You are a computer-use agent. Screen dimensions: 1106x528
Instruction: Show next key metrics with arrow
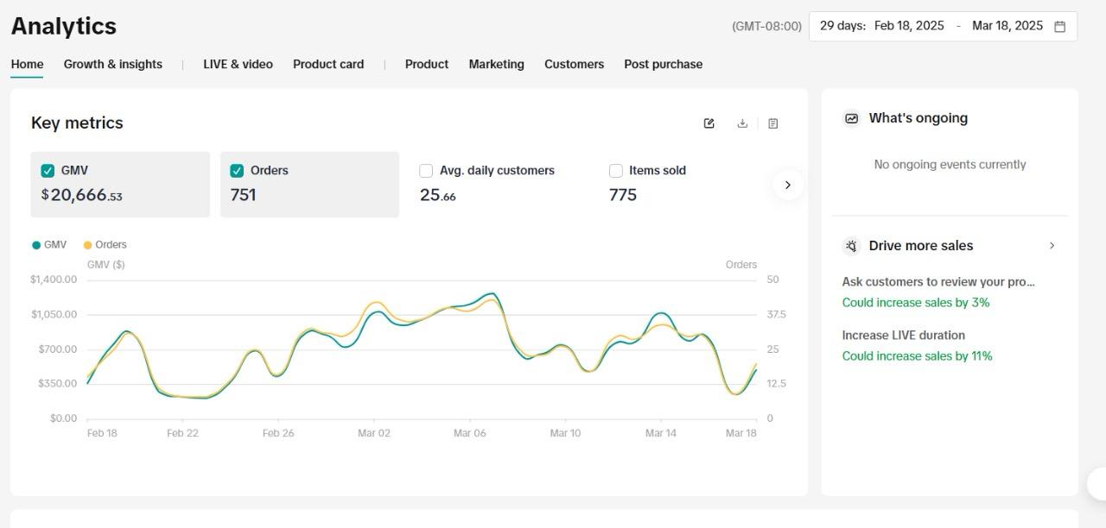coord(787,185)
